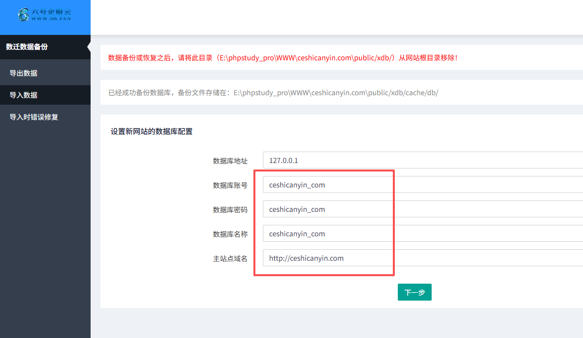The width and height of the screenshot is (583, 338).
Task: Click into the 数据库密码 input field
Action: (x=422, y=209)
